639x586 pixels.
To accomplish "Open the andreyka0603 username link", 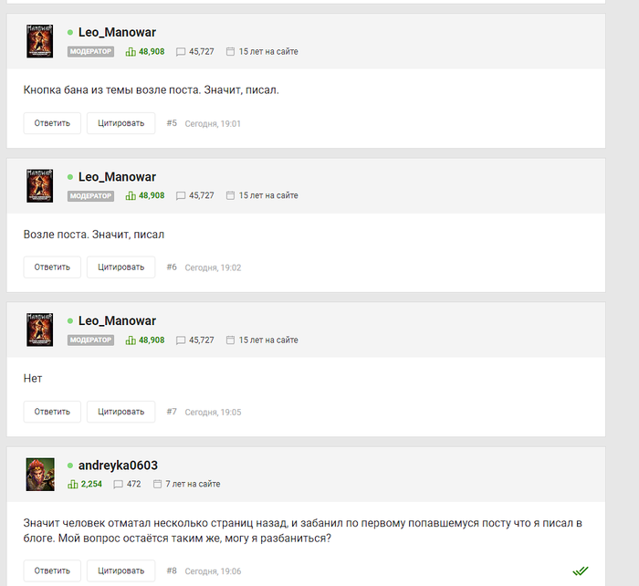I will coord(118,465).
